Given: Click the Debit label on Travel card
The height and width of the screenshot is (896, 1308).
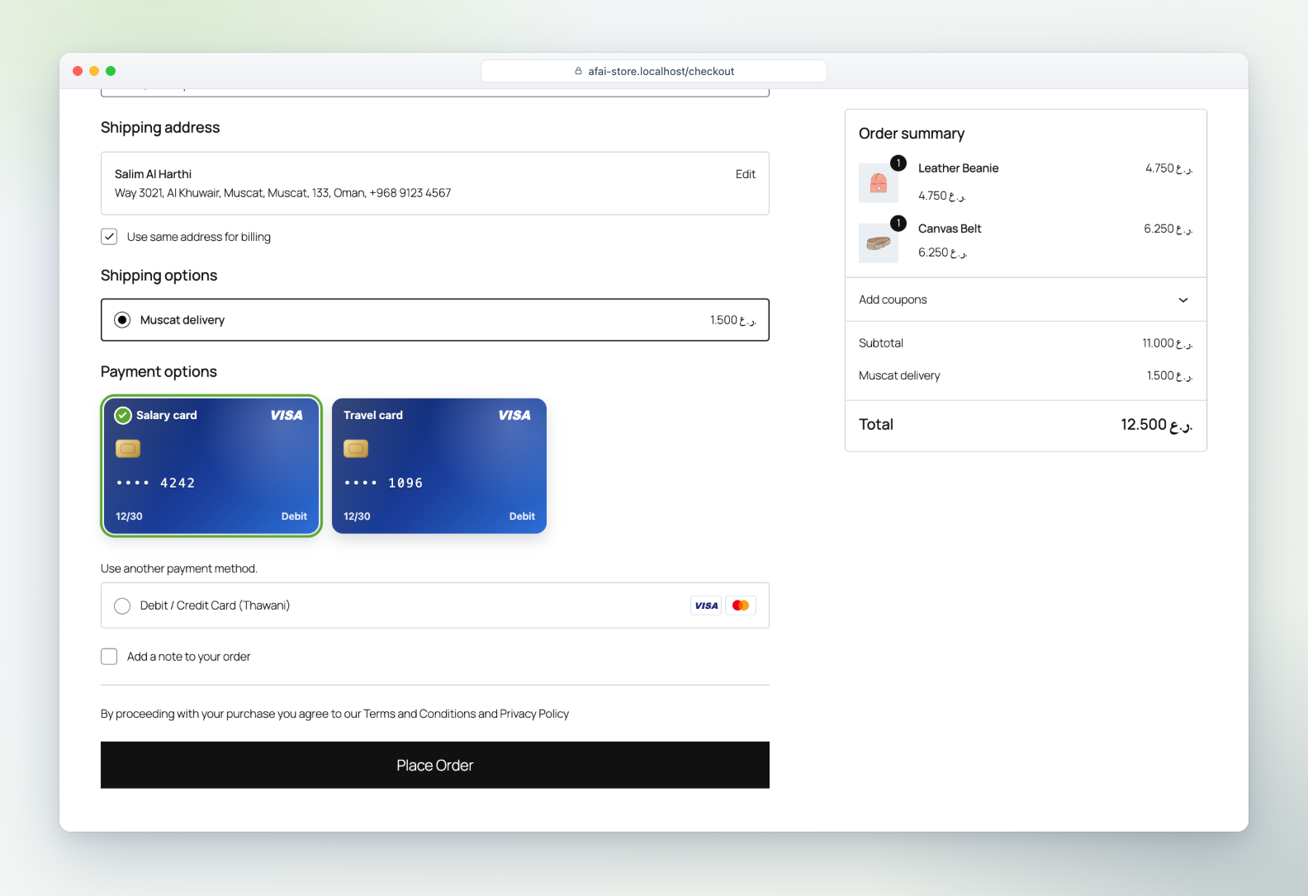Looking at the screenshot, I should pos(522,516).
